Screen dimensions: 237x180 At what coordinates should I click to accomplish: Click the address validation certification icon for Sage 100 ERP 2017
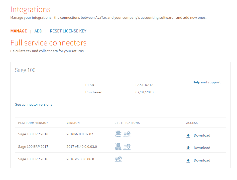(127, 147)
